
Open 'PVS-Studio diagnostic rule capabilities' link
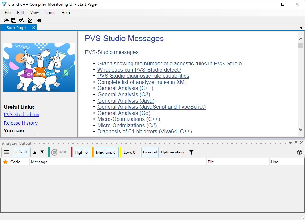coord(144,76)
